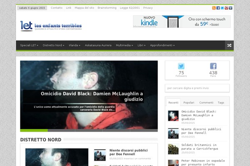This screenshot has width=250, height=166.
Task: Click the date label sabato 6 giugno 2015
Action: click(32, 8)
